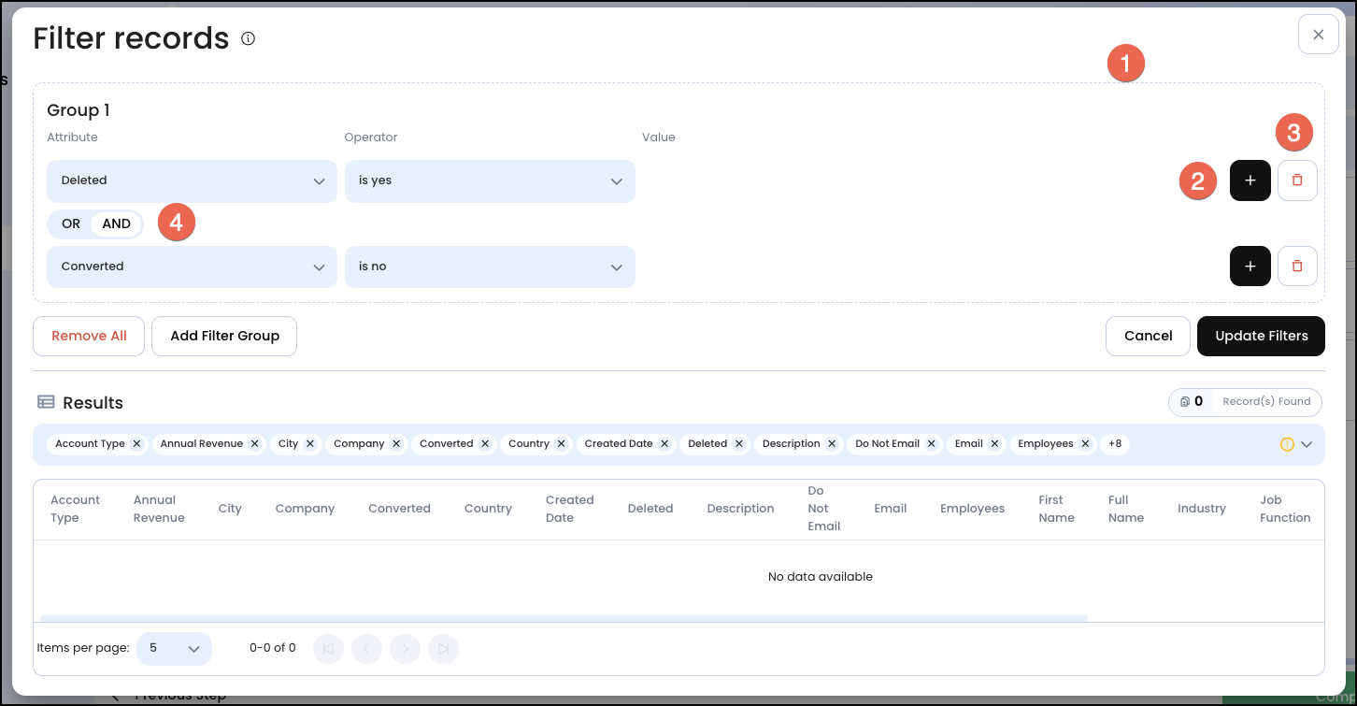The height and width of the screenshot is (706, 1357).
Task: Remove the Do Not Email column chip
Action: pos(932,444)
